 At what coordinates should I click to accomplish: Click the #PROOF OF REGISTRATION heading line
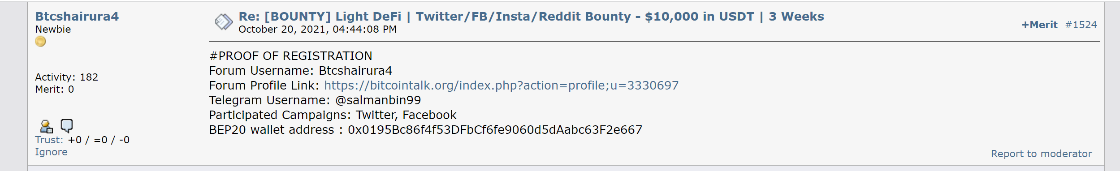290,56
